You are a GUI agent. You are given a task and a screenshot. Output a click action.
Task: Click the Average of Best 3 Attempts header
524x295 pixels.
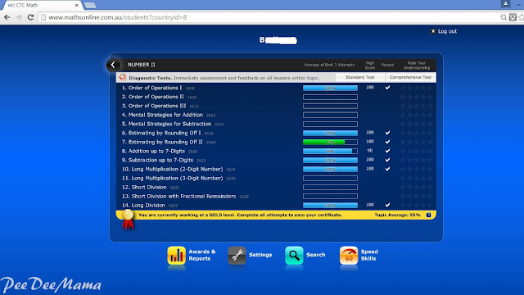[x=329, y=65]
